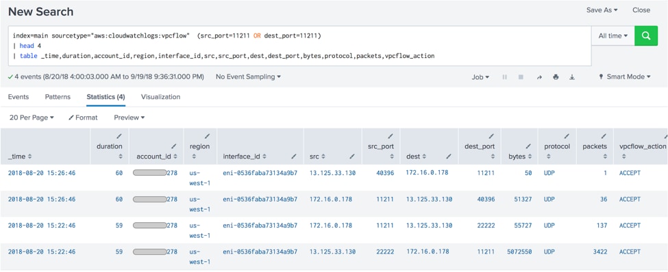Open the Save As menu
Viewport: 668px width, 272px height.
602,10
